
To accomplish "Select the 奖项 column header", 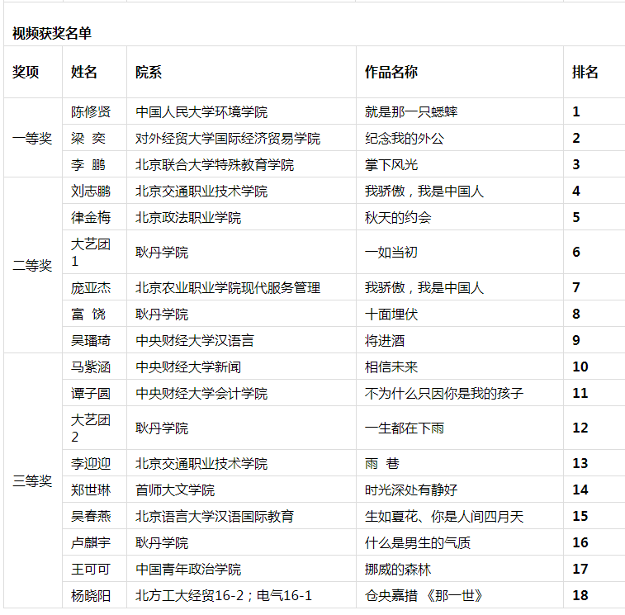I will click(26, 72).
